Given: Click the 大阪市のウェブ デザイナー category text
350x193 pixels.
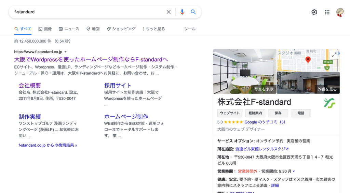Looking at the screenshot, I should click(x=241, y=129).
